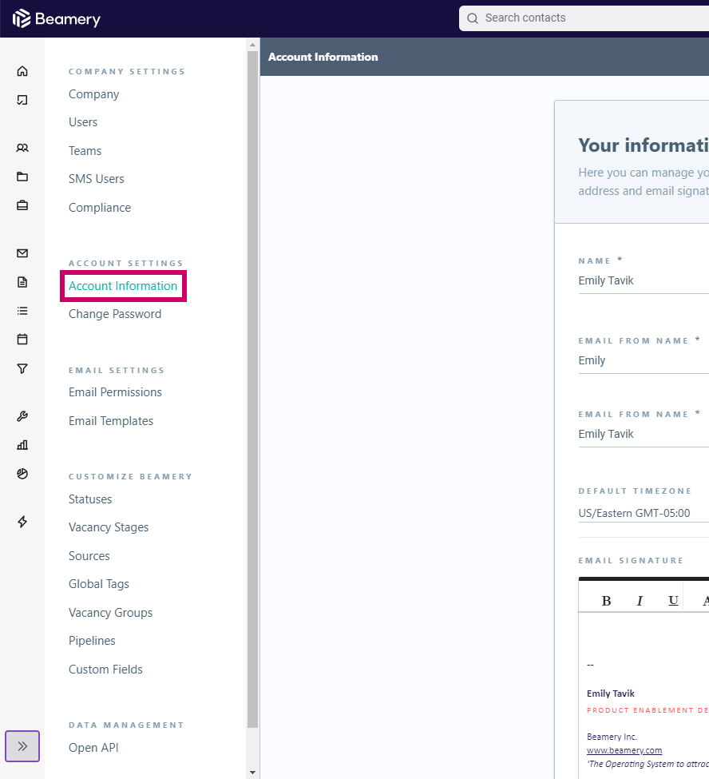
Task: Click the search magnifier icon
Action: point(473,18)
